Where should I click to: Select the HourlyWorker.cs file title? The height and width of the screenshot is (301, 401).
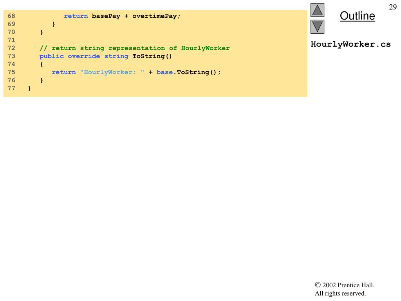[x=350, y=44]
